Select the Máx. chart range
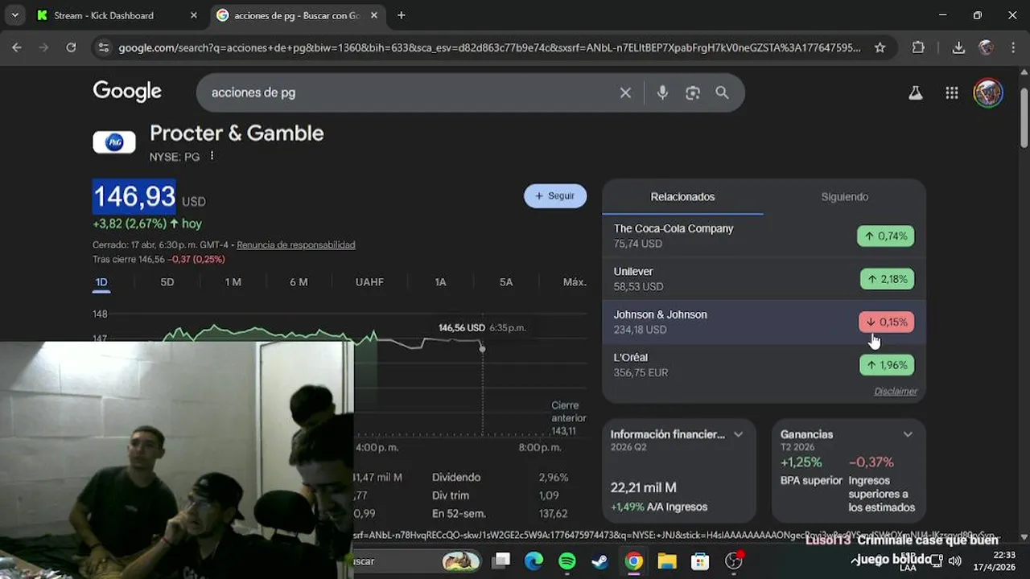This screenshot has height=579, width=1030. point(575,282)
